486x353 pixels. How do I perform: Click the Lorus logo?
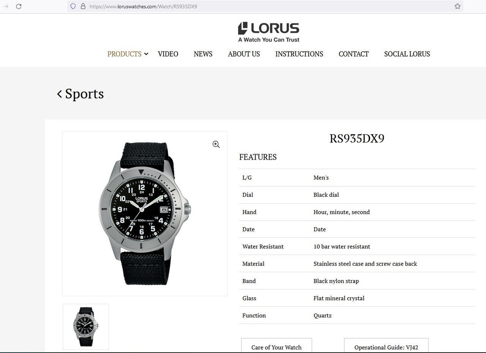(x=269, y=32)
